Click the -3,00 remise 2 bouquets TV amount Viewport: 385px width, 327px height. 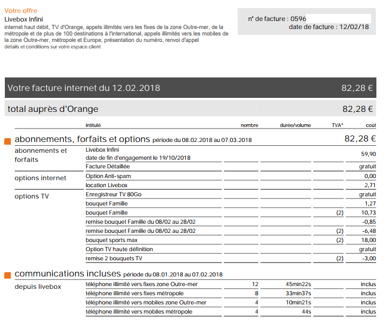tap(369, 259)
